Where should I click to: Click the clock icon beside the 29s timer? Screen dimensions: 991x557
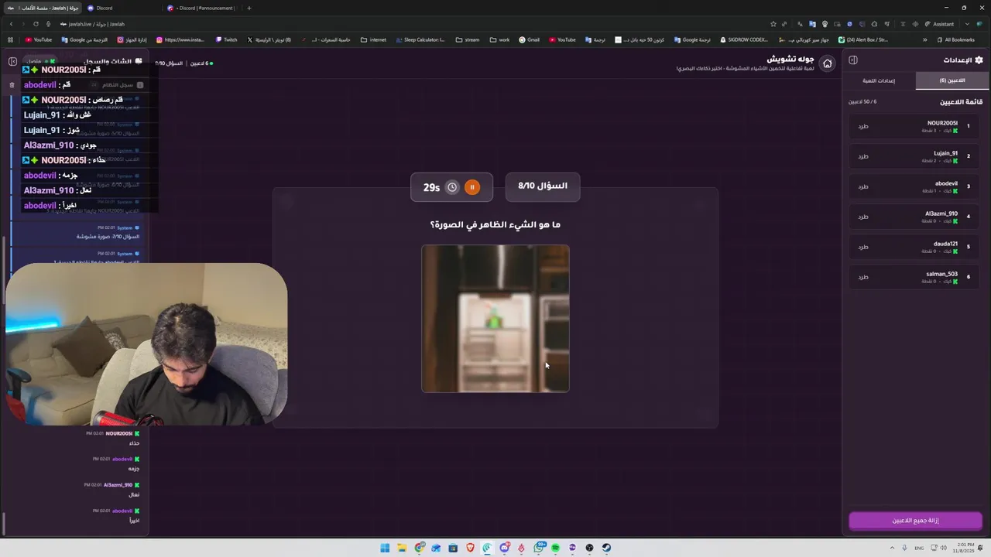452,187
